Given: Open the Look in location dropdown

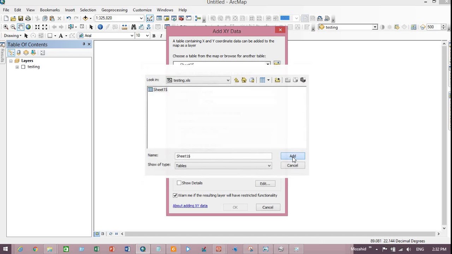Looking at the screenshot, I should click(x=228, y=80).
